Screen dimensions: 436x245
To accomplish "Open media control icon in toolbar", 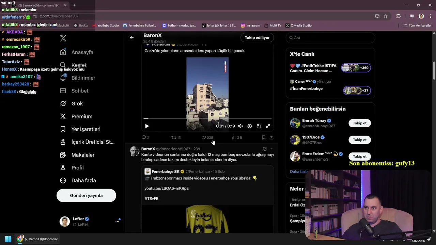I will (x=412, y=16).
